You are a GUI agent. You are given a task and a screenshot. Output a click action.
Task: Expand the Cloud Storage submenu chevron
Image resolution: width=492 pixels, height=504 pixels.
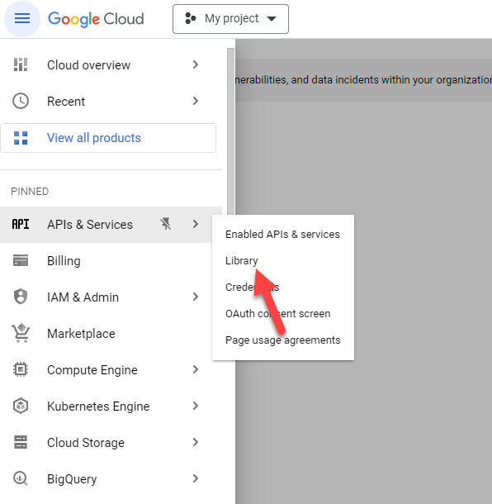pyautogui.click(x=196, y=442)
